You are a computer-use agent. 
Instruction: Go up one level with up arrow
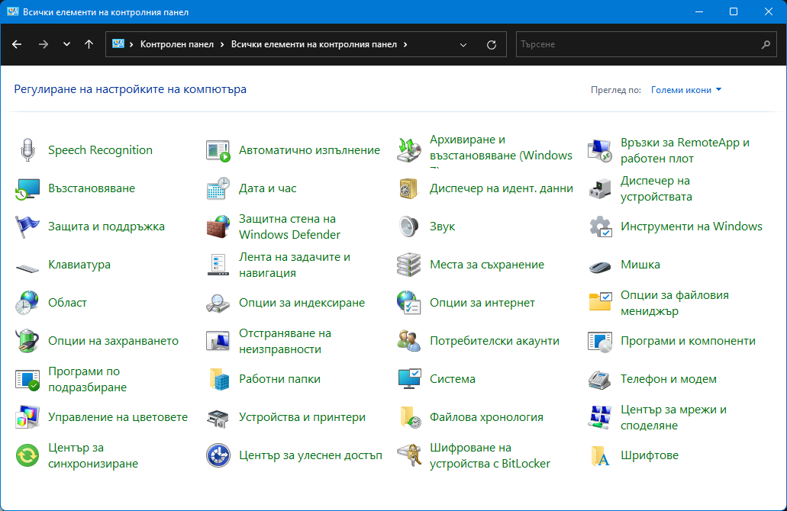coord(89,44)
